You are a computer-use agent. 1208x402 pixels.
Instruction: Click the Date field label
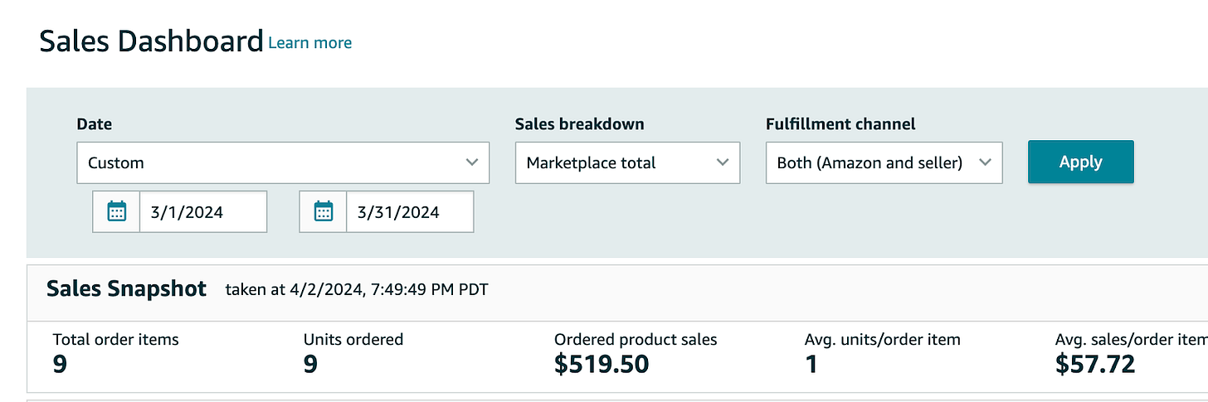[95, 124]
